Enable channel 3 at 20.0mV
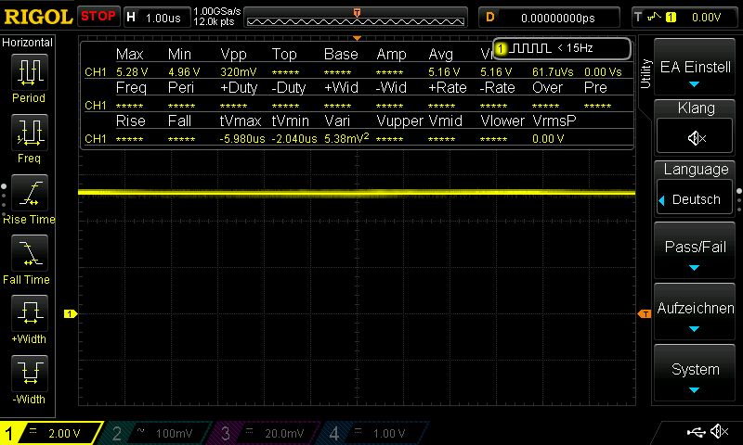 pos(268,433)
